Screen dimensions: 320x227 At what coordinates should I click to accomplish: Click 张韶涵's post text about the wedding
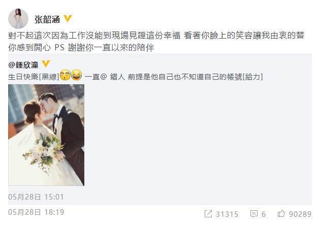(x=156, y=42)
